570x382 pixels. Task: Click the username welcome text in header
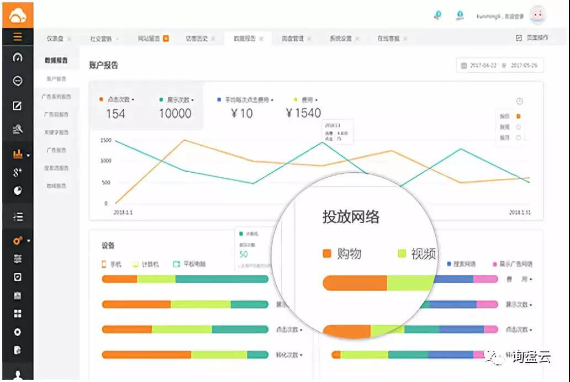pos(500,16)
